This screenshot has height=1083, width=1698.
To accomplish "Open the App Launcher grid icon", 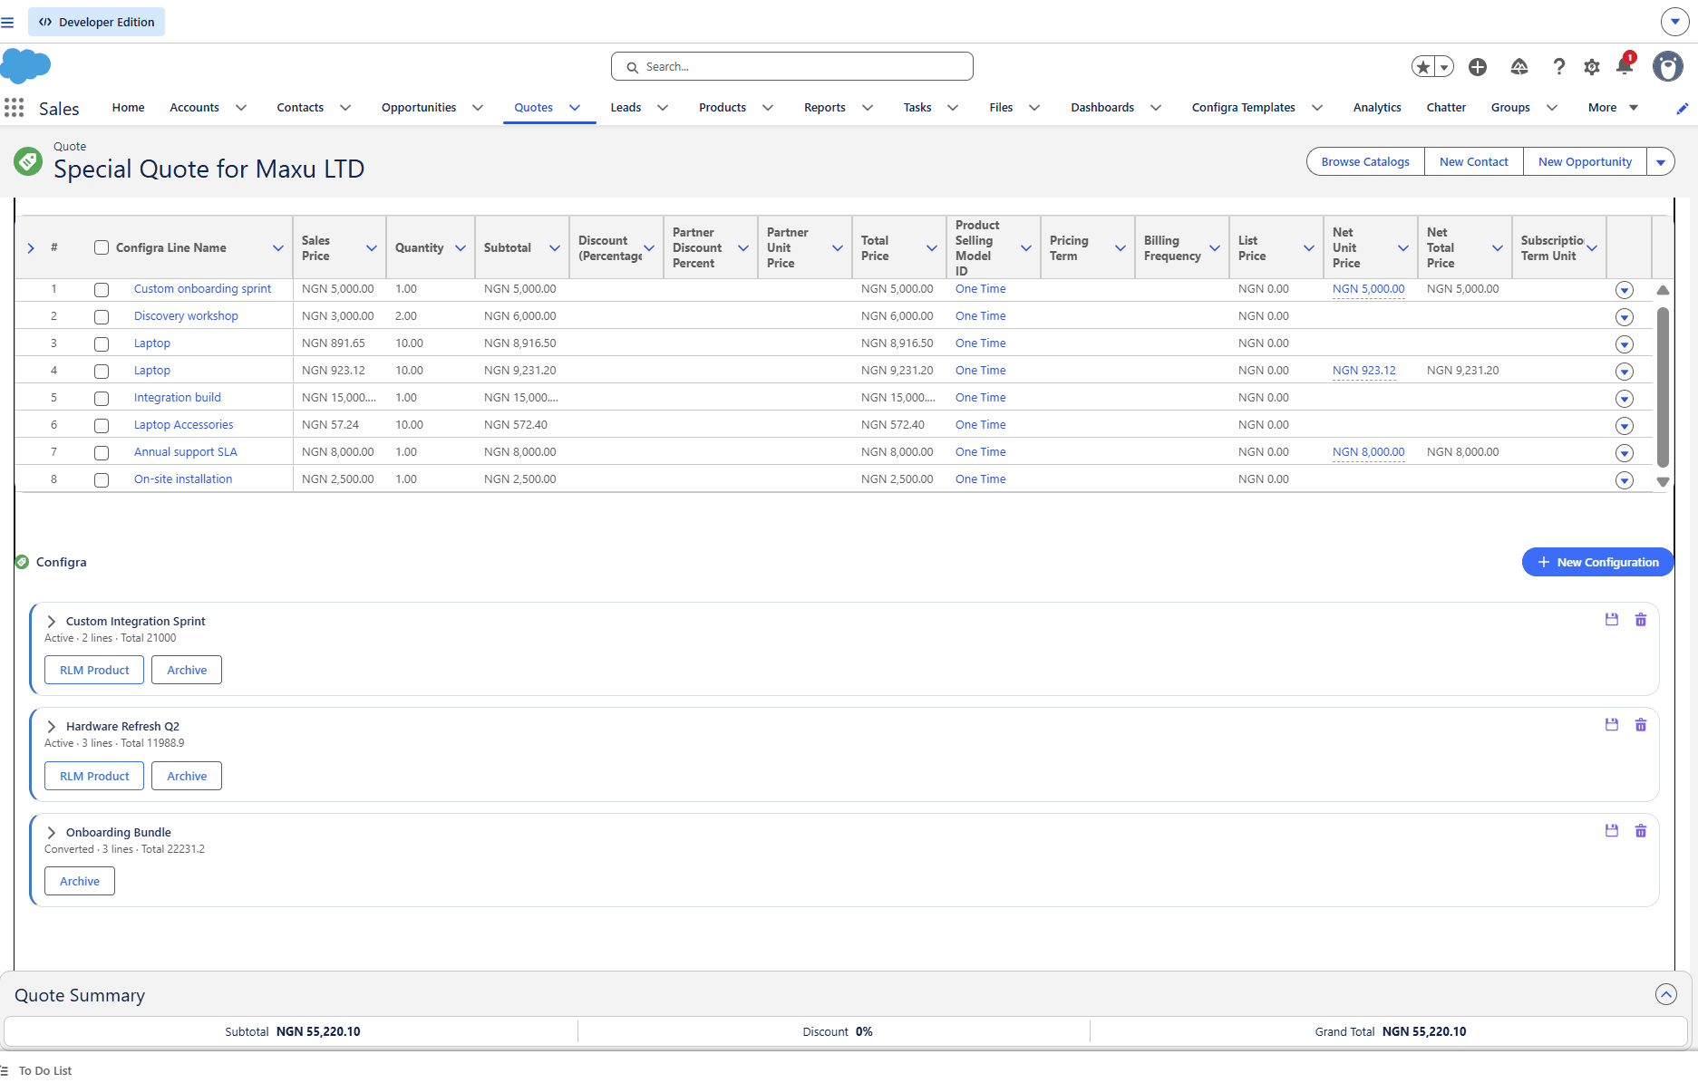I will (14, 108).
